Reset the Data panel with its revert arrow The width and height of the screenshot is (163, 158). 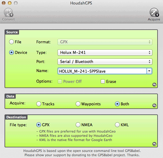pos(154,105)
